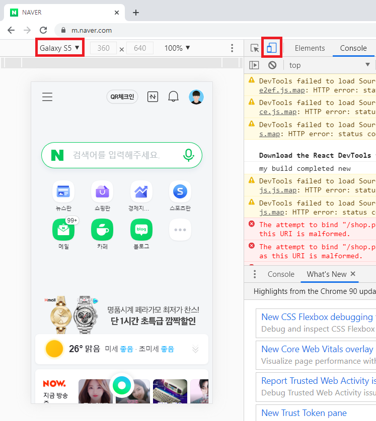Select the Console tab in the drawer
The image size is (376, 421).
coord(281,274)
